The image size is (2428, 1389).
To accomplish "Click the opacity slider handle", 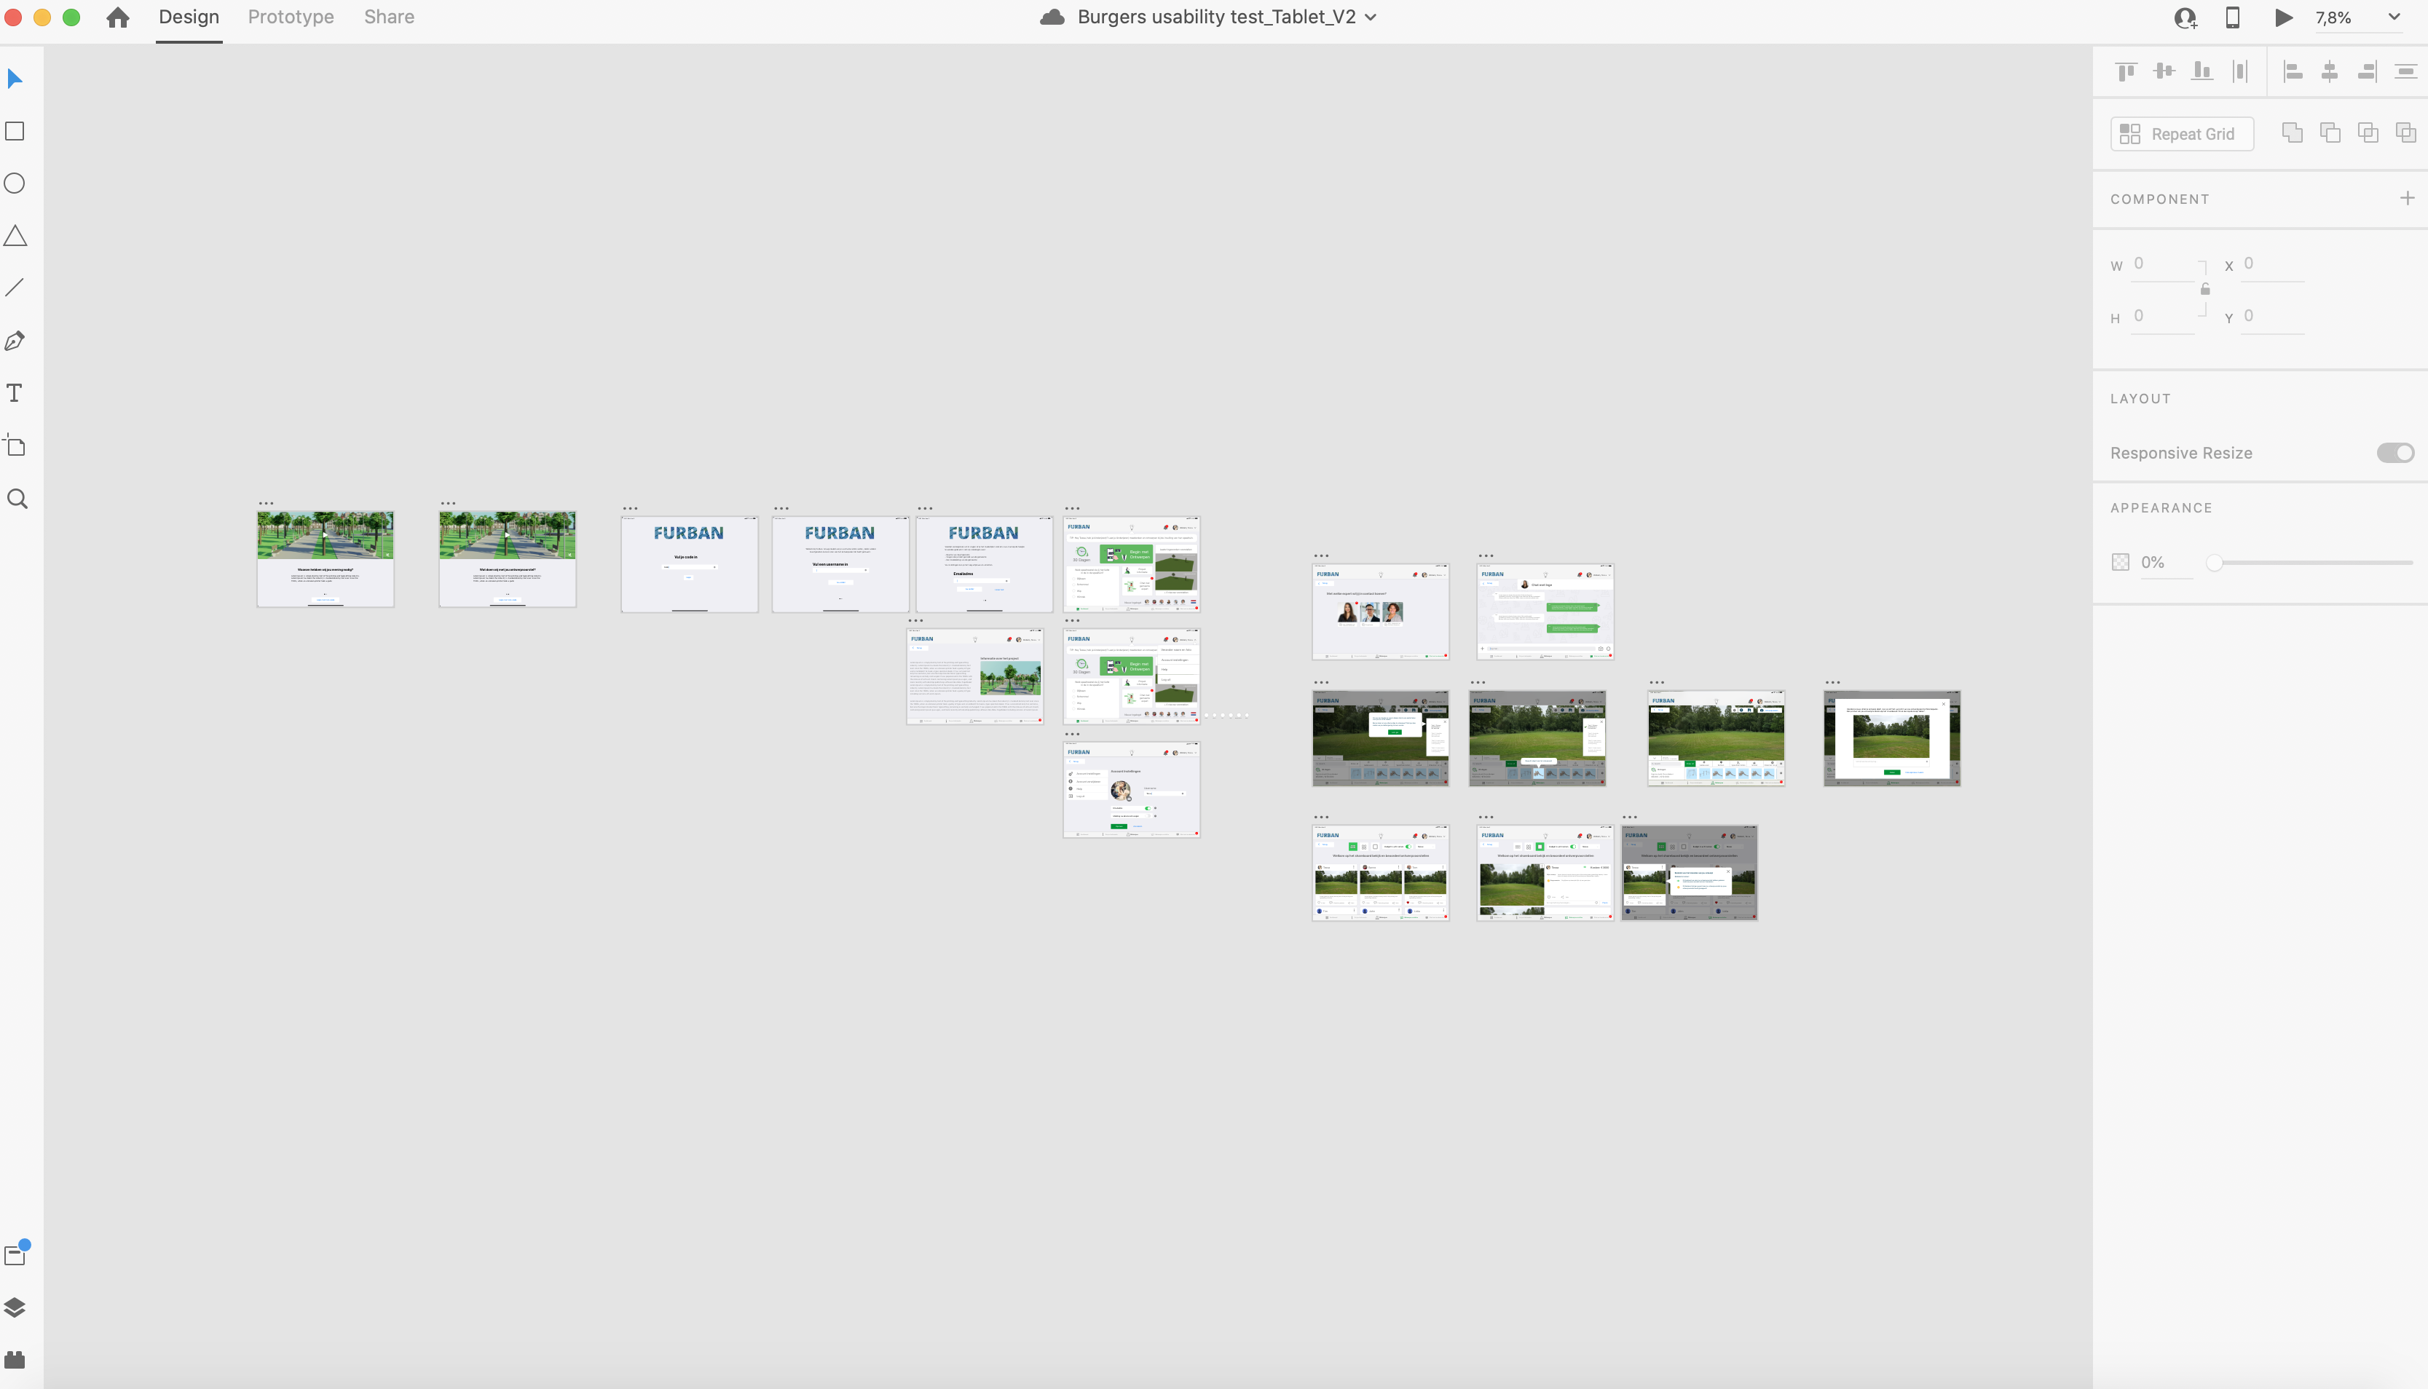I will click(x=2215, y=563).
